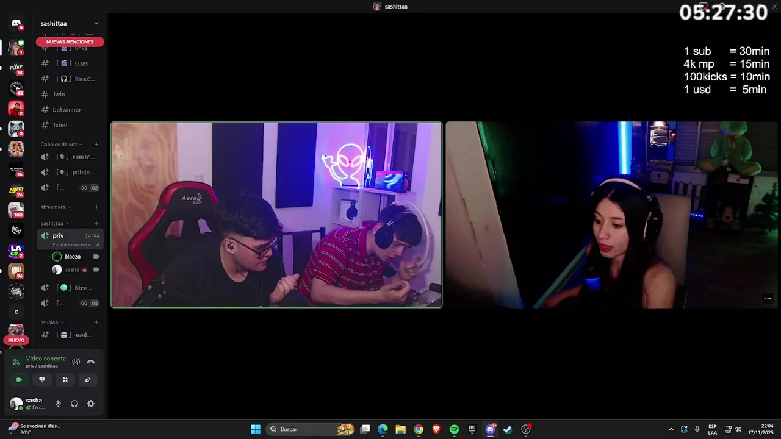Viewport: 781px width, 439px height.
Task: Open the server icon with 16 notifications
Action: pyautogui.click(x=16, y=170)
